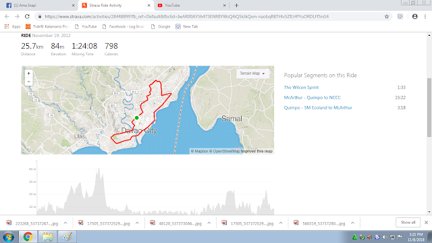Expand options for second 17505_537372529 download
Image resolution: width=432 pixels, height=243 pixels.
tap(281, 223)
